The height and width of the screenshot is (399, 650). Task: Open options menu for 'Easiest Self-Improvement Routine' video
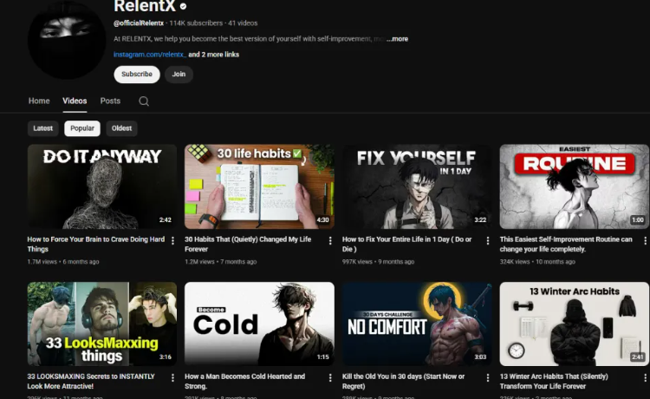tap(645, 241)
